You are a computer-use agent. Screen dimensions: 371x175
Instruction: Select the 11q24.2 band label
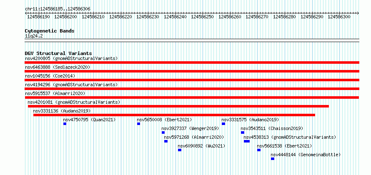[x=34, y=36]
